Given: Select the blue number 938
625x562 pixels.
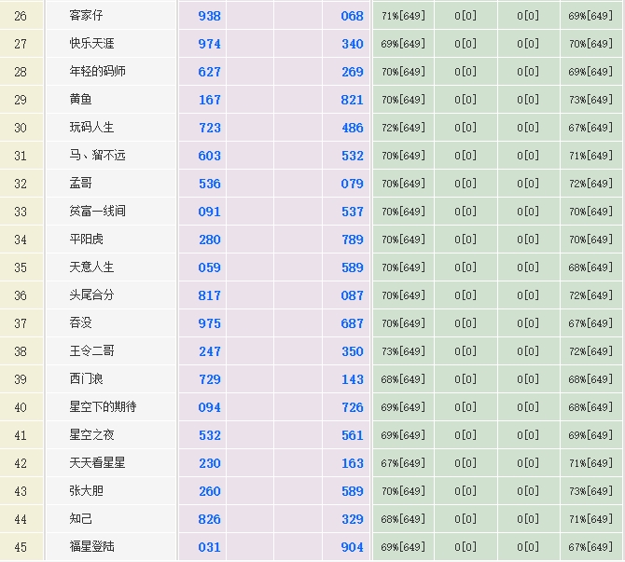Looking at the screenshot, I should pyautogui.click(x=210, y=16).
